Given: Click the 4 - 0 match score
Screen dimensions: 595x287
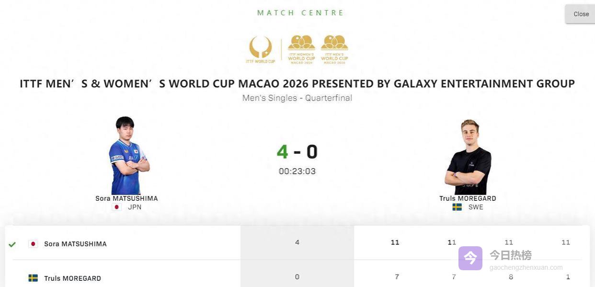Looking at the screenshot, I should 297,152.
